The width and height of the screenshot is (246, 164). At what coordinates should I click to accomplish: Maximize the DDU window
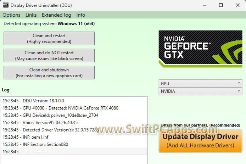pyautogui.click(x=221, y=5)
